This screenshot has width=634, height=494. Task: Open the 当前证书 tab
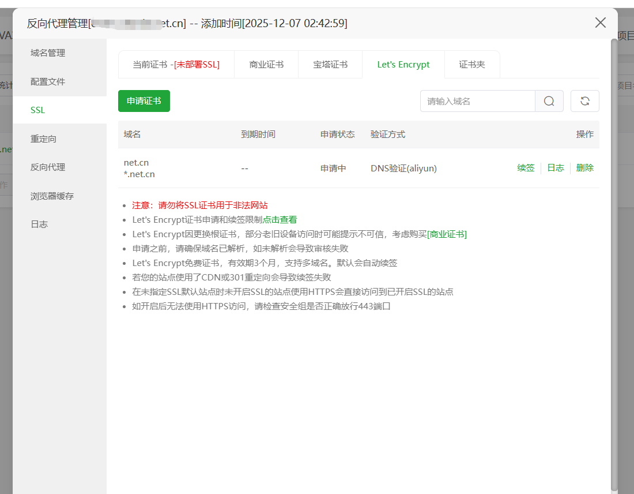click(176, 65)
